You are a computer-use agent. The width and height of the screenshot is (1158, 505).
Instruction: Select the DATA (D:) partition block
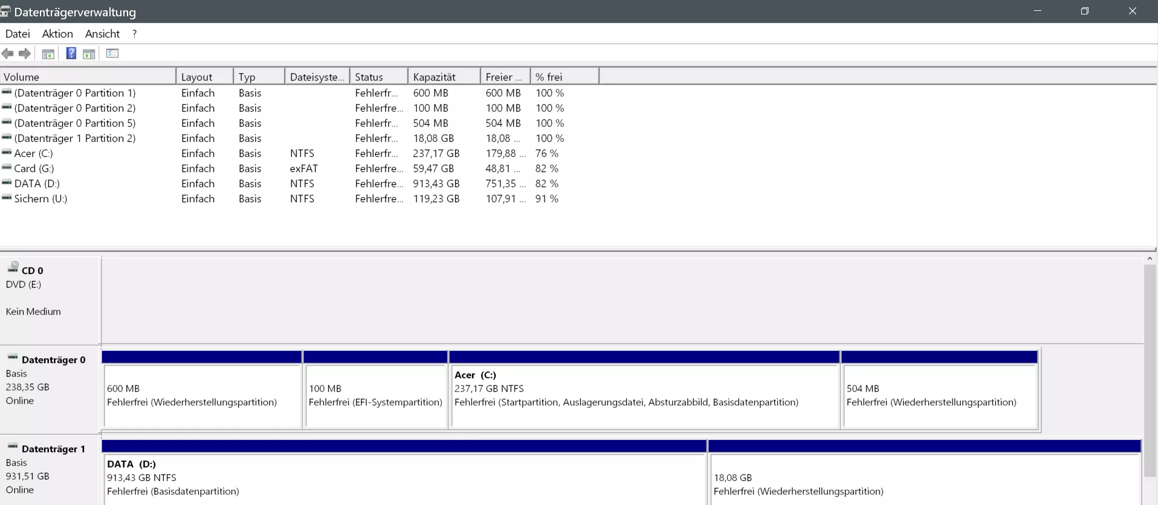(x=404, y=472)
